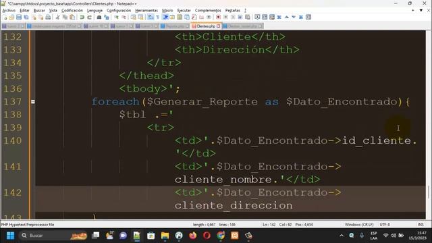Open the Archivo menu

9,10
